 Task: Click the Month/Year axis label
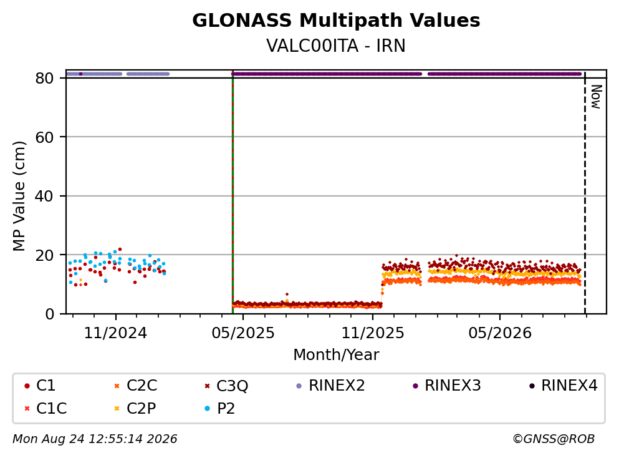pyautogui.click(x=336, y=355)
